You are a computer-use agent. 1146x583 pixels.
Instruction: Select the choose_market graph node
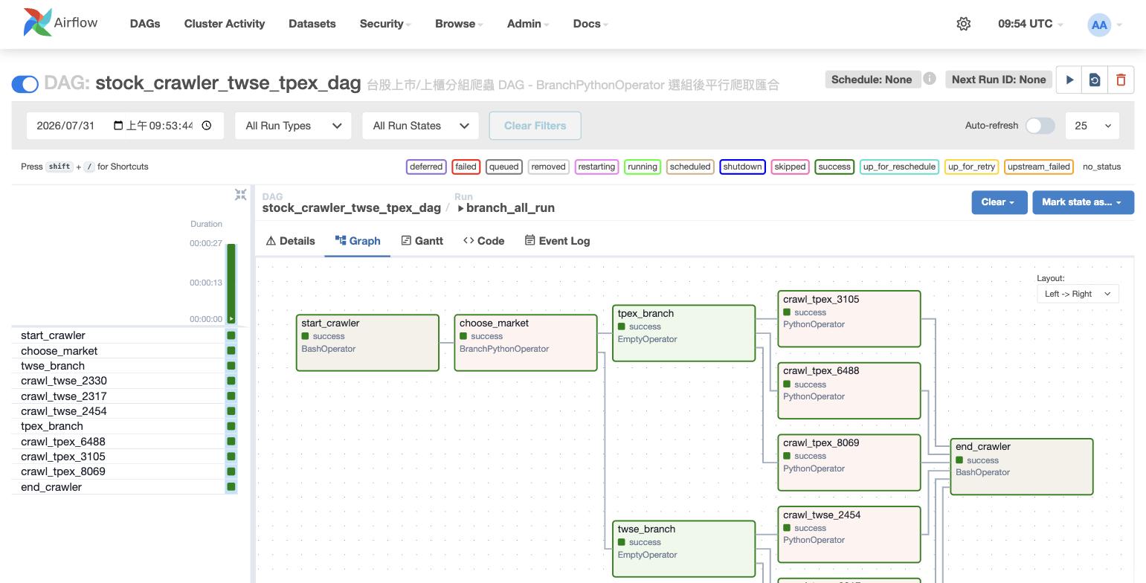coord(526,343)
